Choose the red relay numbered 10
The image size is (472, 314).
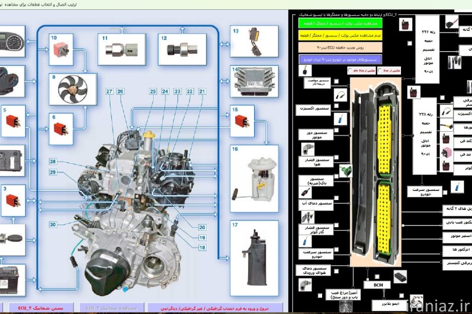61,50
